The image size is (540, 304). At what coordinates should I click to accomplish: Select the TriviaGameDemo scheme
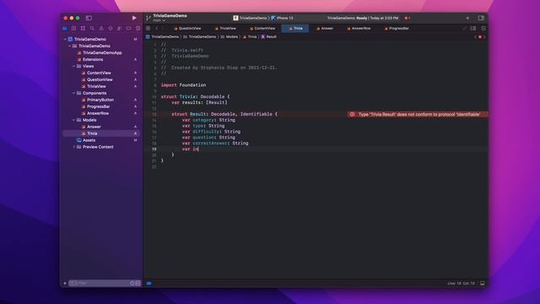coord(250,18)
